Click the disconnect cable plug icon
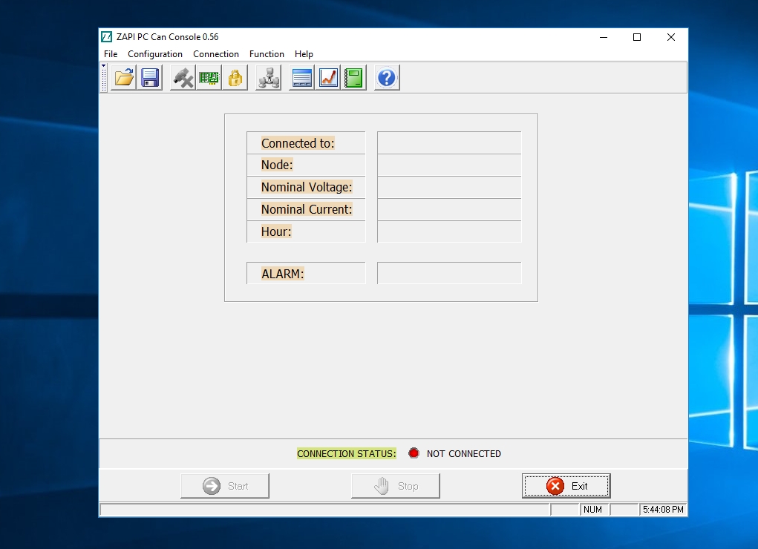This screenshot has height=549, width=758. (x=183, y=78)
